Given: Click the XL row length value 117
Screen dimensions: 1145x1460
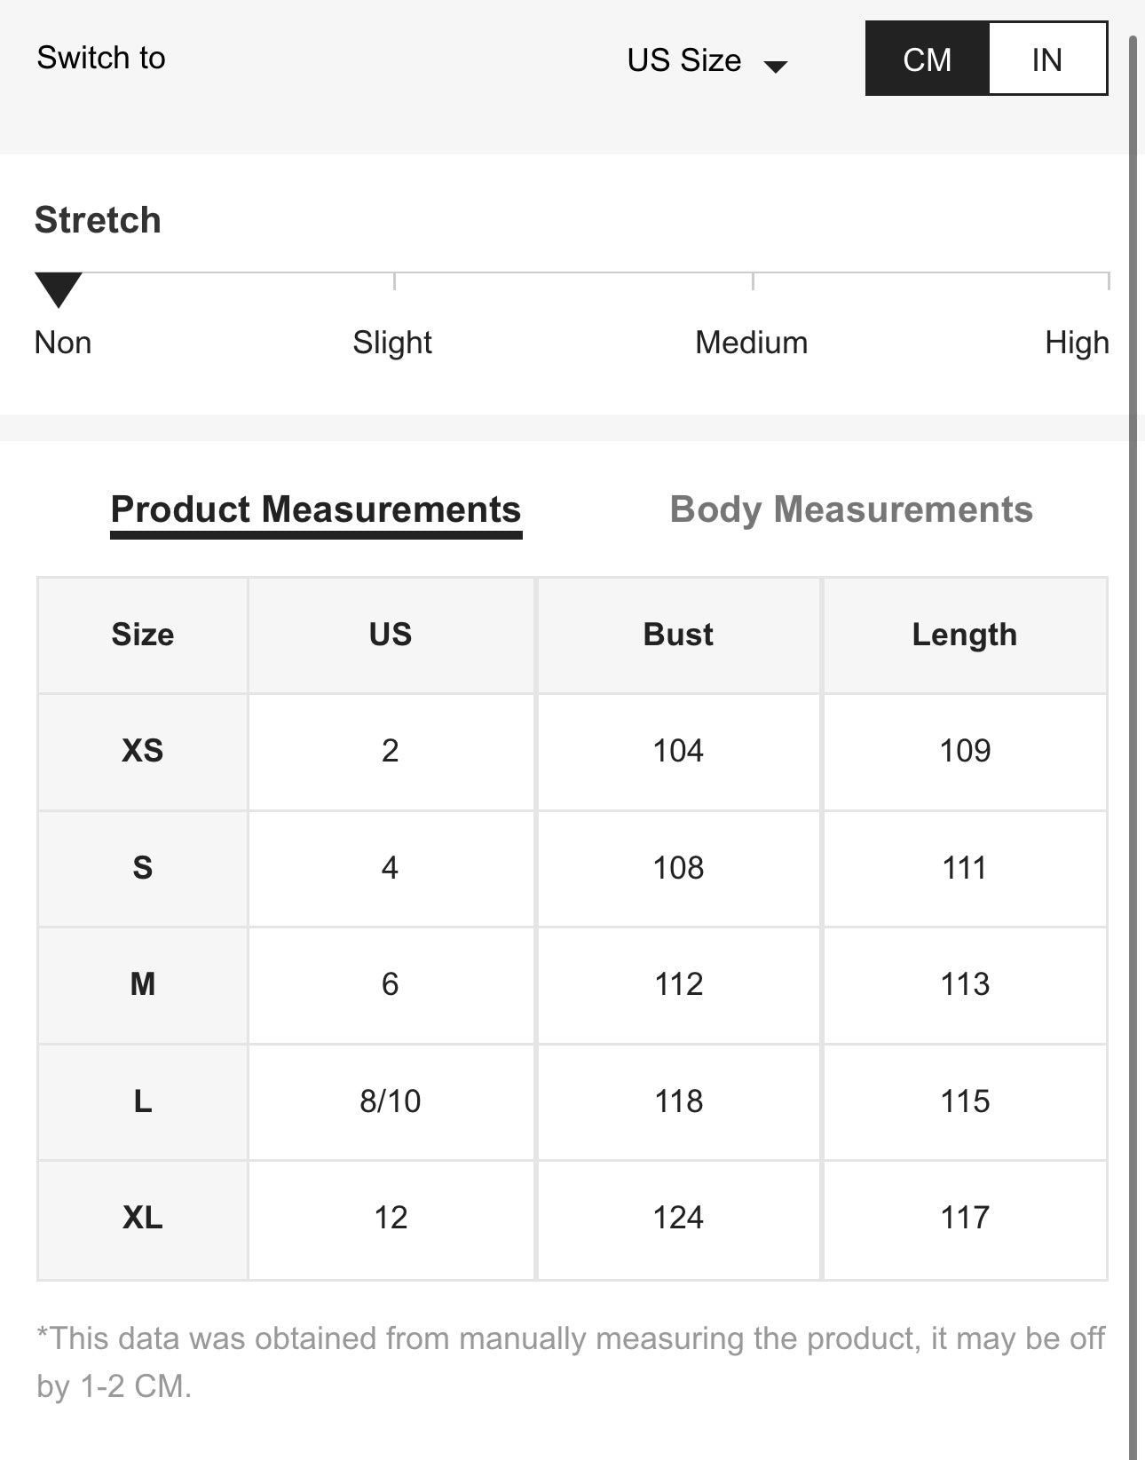Looking at the screenshot, I should coord(965,1218).
